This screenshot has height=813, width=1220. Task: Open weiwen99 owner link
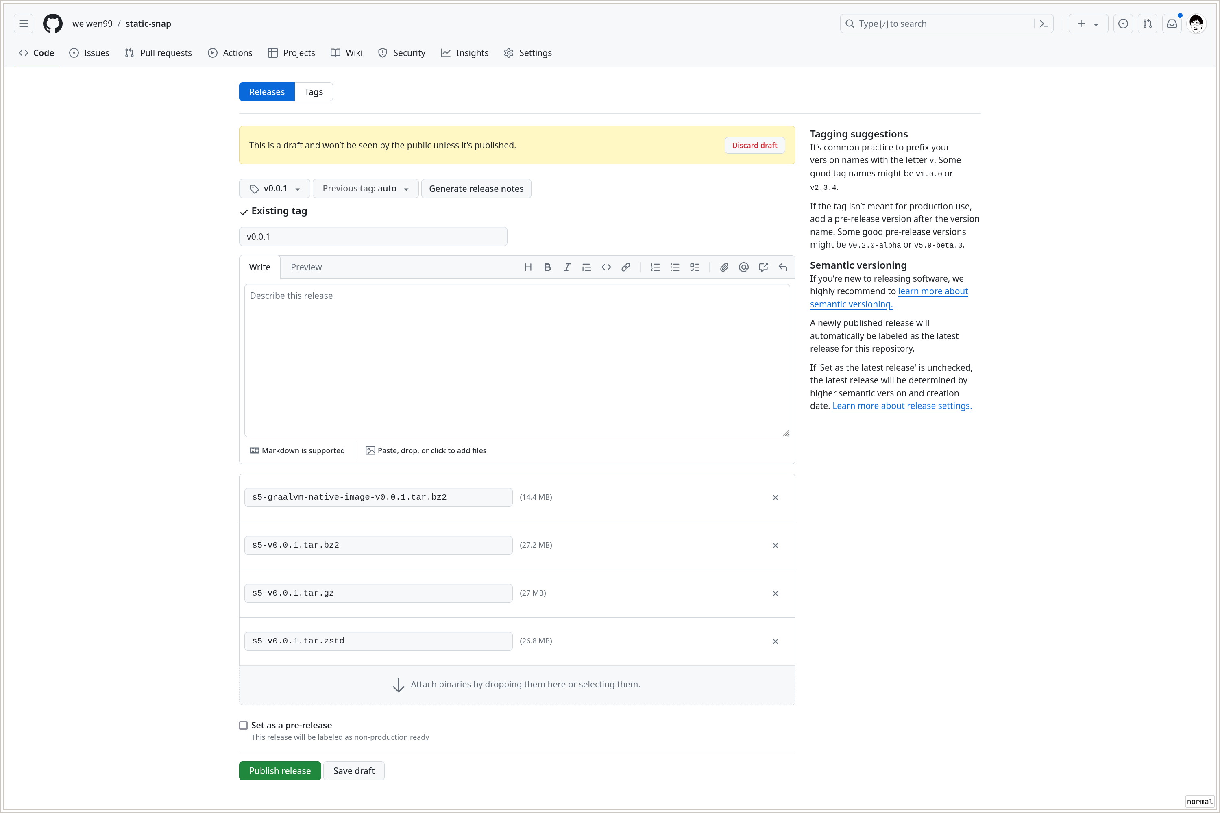[92, 23]
